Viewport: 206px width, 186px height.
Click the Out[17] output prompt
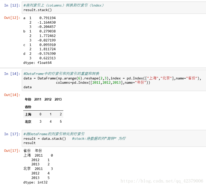(12, 151)
